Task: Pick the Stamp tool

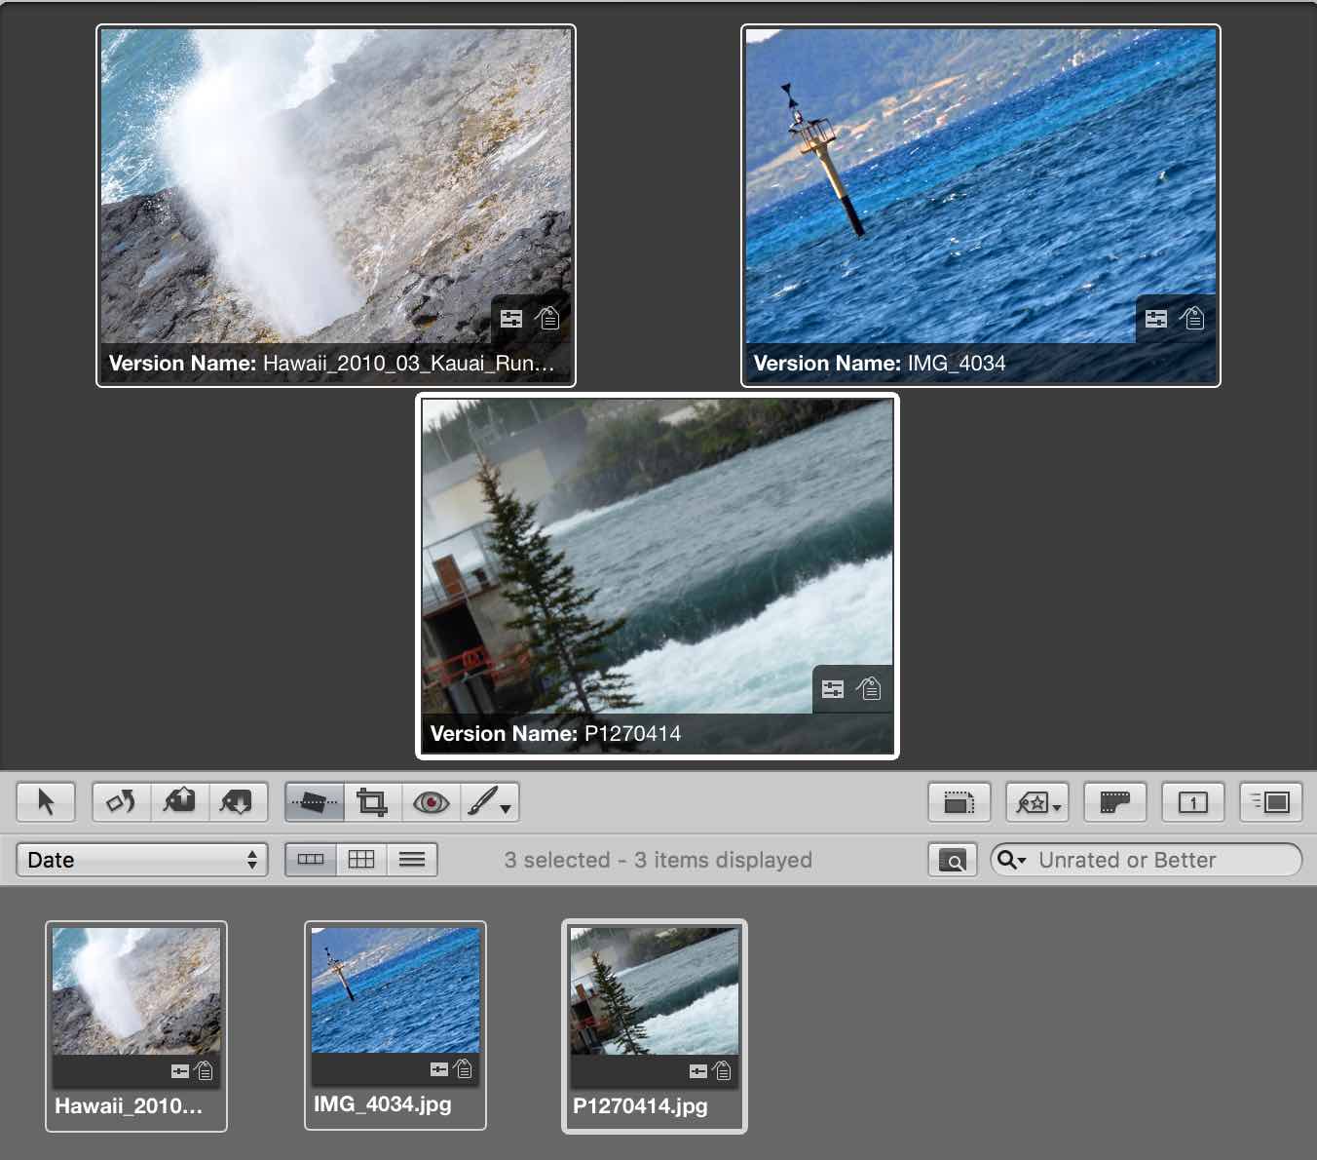Action: pyautogui.click(x=237, y=802)
